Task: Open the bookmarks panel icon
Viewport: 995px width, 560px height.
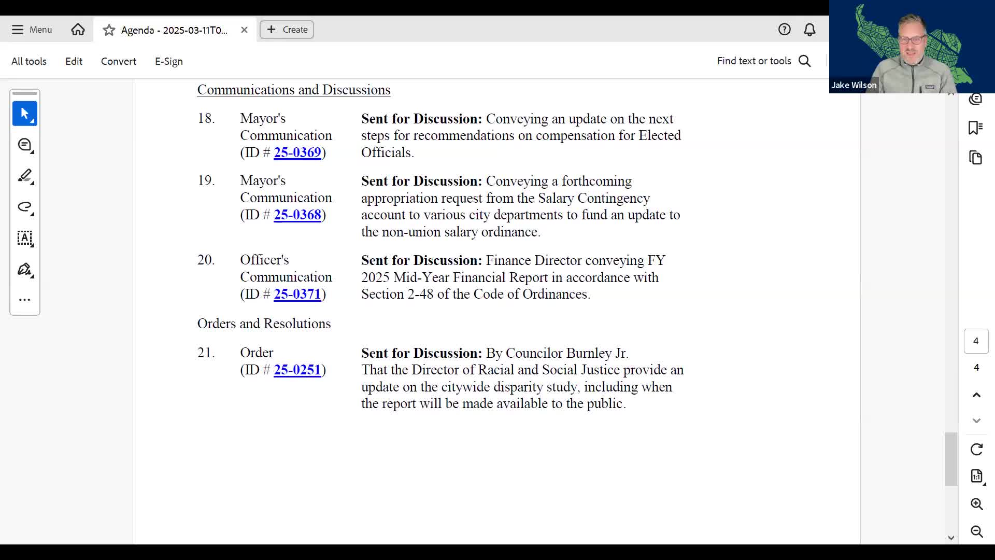Action: pyautogui.click(x=976, y=128)
